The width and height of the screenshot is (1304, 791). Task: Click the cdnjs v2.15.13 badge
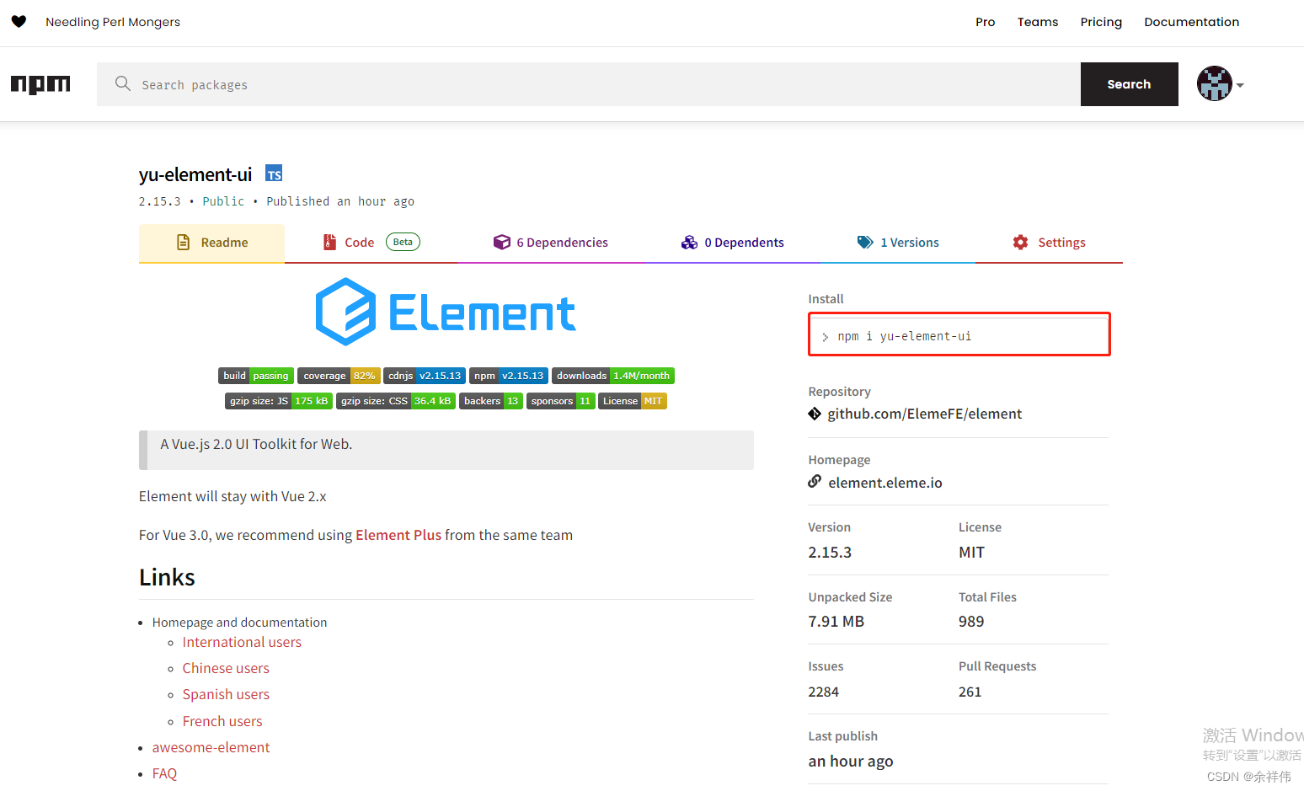425,376
